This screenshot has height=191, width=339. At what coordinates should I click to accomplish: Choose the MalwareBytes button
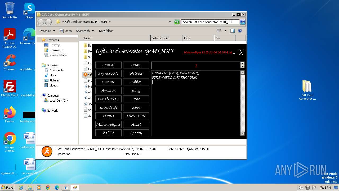pyautogui.click(x=108, y=124)
